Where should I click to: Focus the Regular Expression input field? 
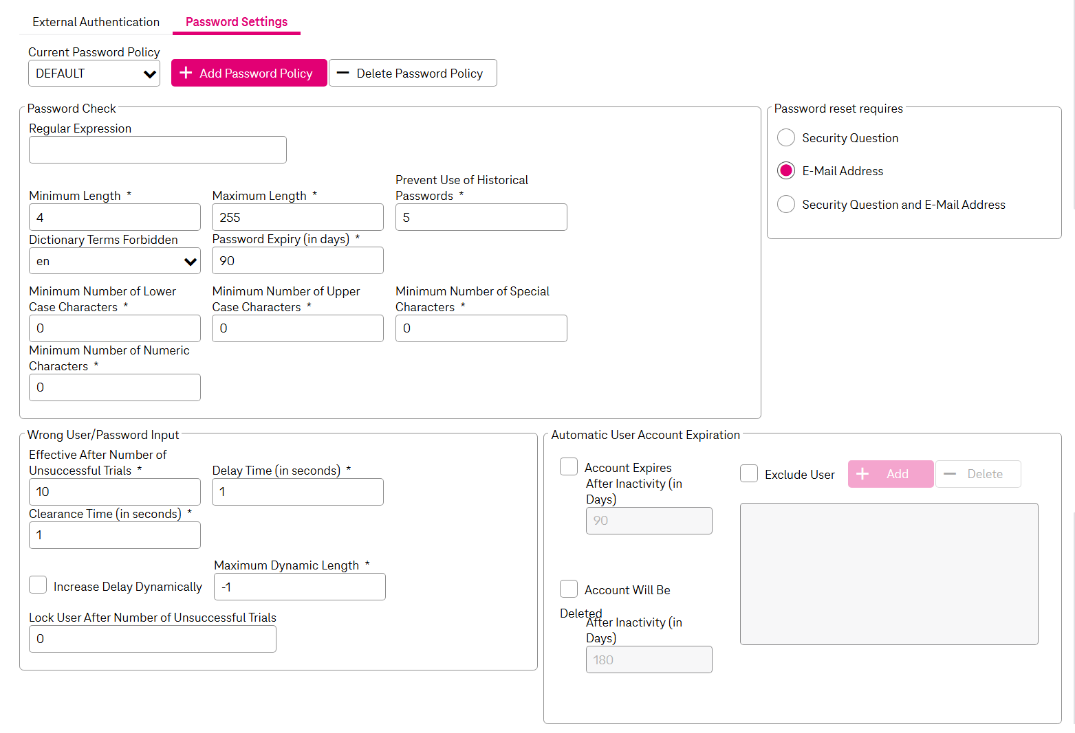point(158,150)
